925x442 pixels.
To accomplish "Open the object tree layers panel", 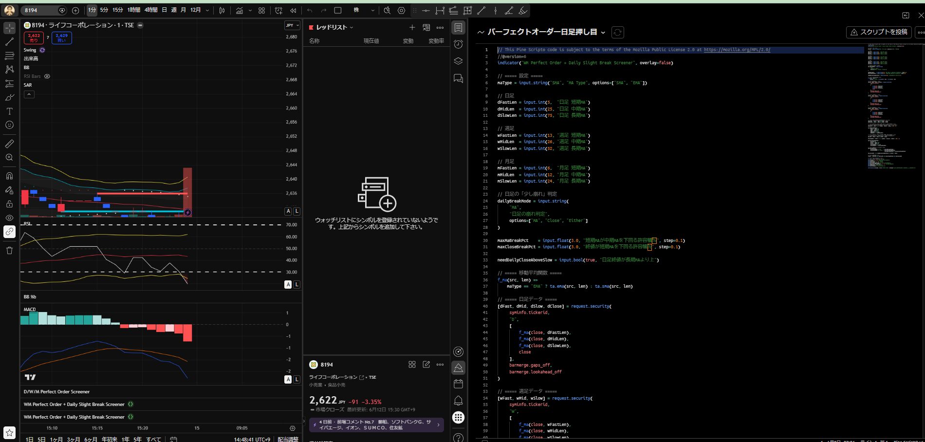I will click(x=458, y=61).
